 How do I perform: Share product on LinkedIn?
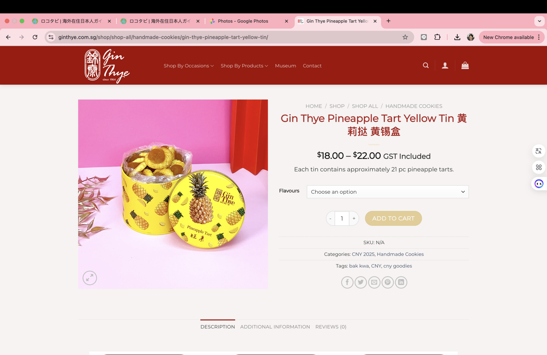coord(401,282)
